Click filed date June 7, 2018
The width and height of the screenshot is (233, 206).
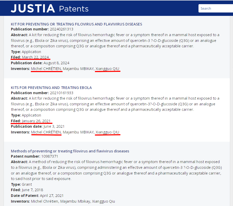[x=32, y=190]
